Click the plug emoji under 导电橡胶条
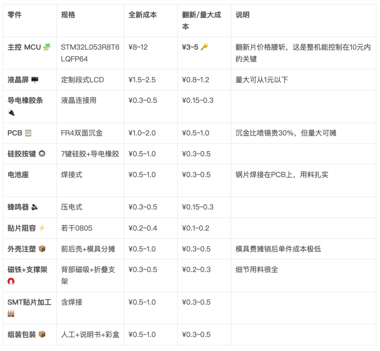 point(11,112)
